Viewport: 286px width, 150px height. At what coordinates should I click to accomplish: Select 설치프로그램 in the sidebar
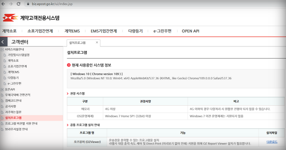13,118
